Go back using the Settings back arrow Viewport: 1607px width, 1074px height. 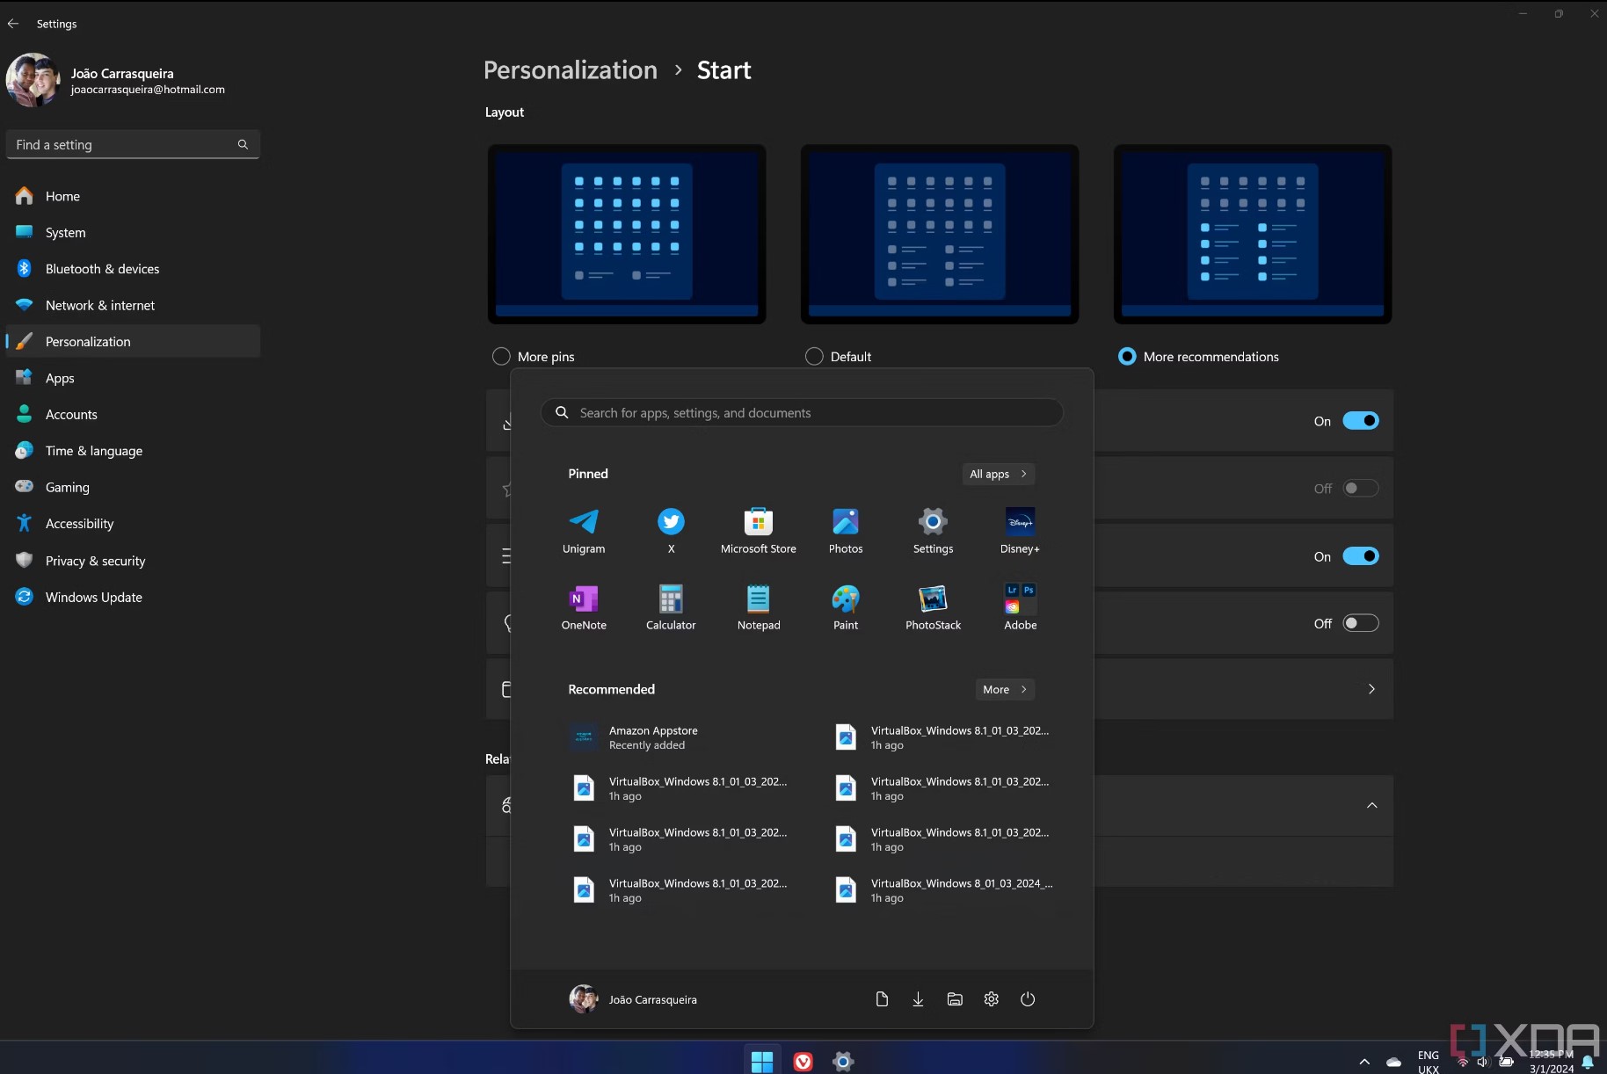click(13, 24)
